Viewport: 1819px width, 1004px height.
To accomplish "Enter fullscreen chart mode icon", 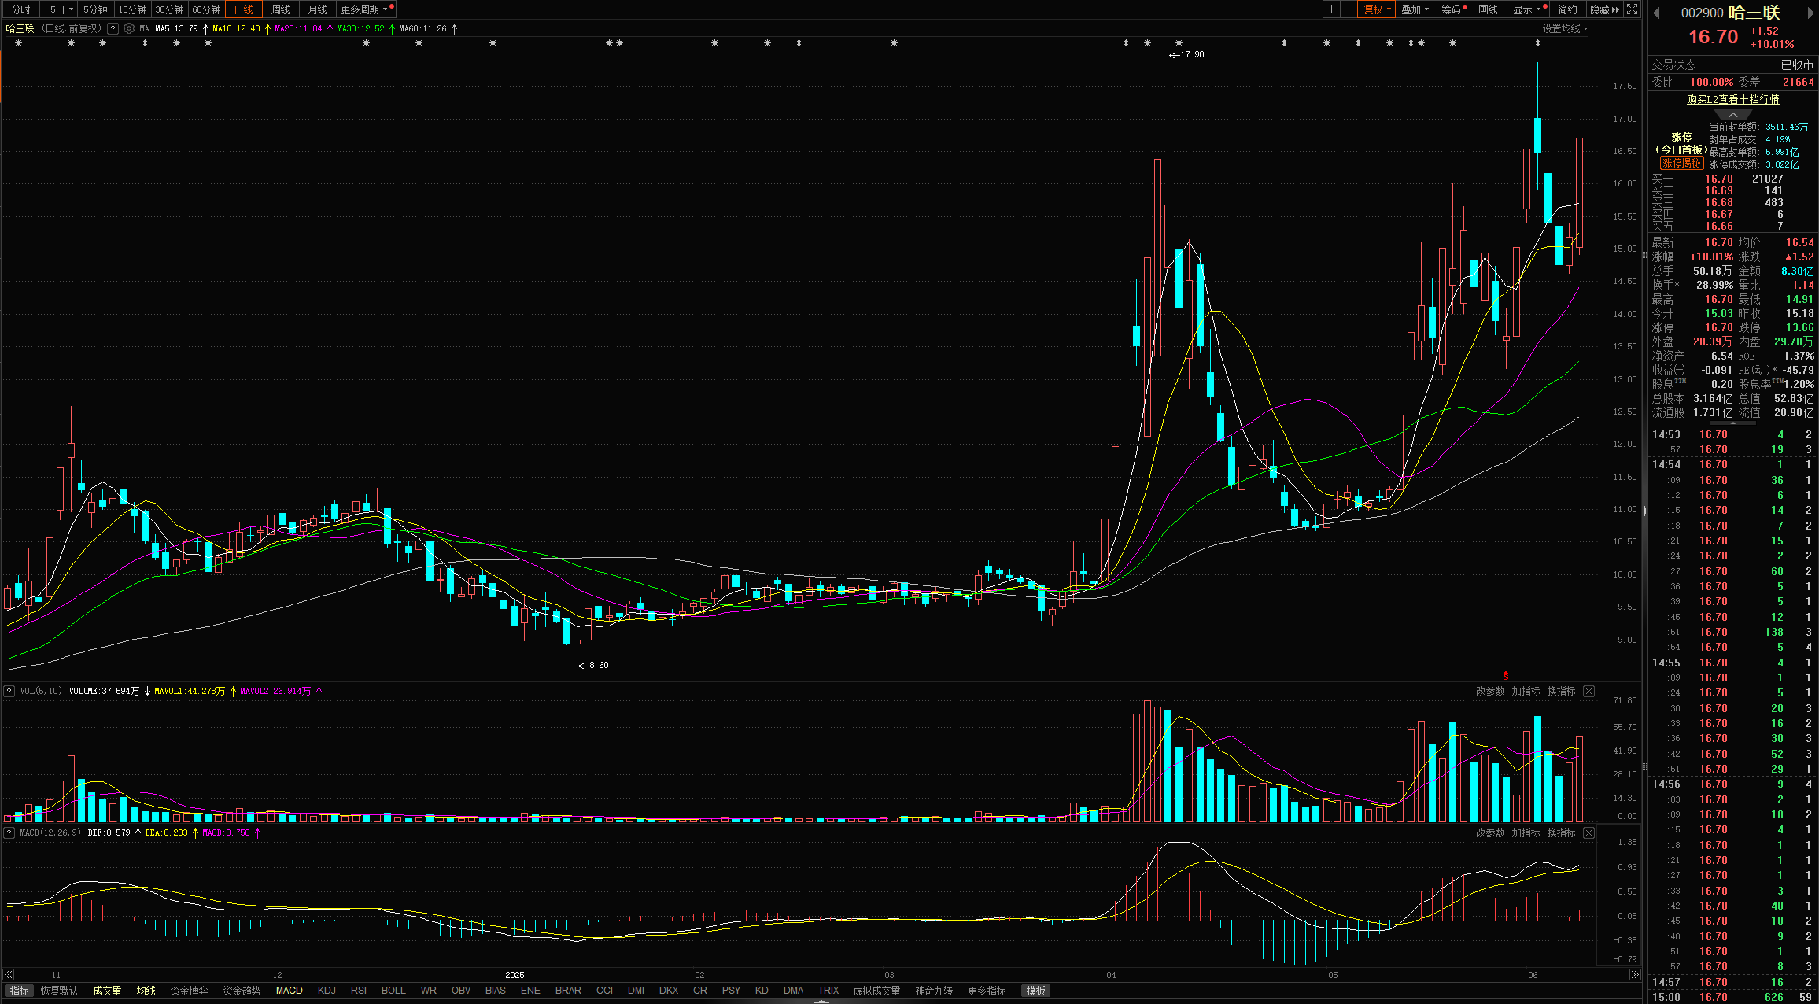I will (x=1633, y=9).
